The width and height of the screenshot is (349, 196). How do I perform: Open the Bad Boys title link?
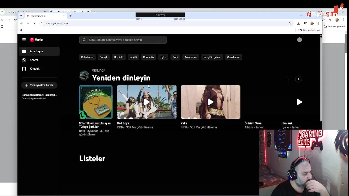tap(123, 123)
